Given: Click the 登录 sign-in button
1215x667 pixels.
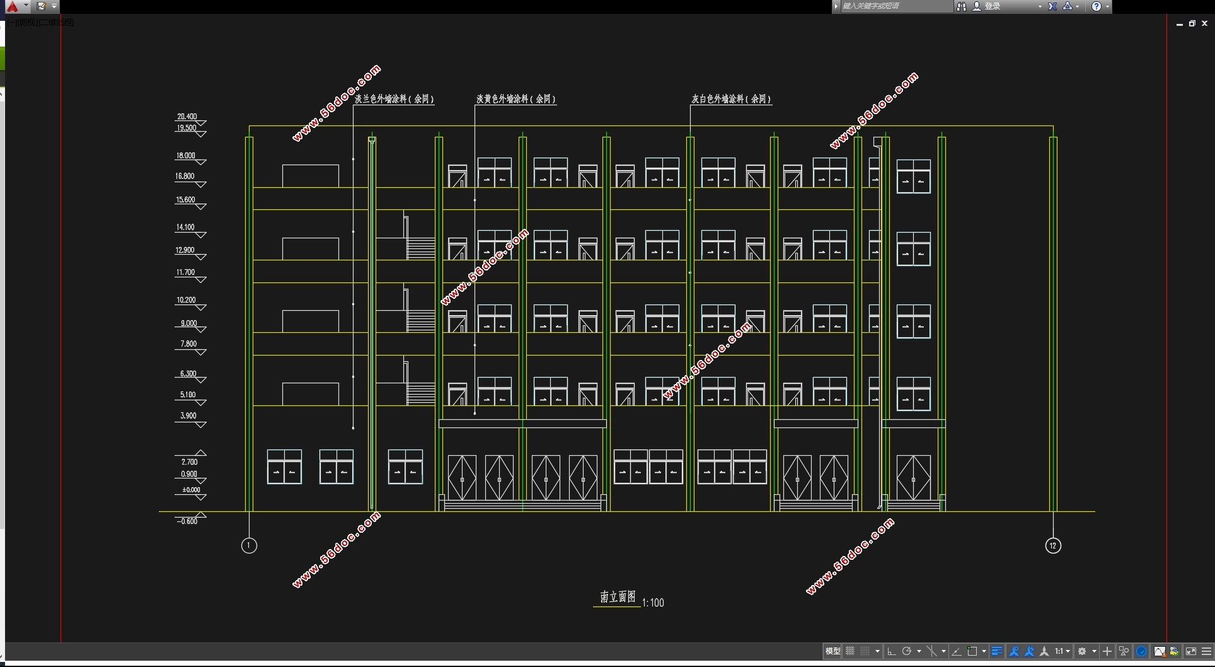Looking at the screenshot, I should click(988, 6).
